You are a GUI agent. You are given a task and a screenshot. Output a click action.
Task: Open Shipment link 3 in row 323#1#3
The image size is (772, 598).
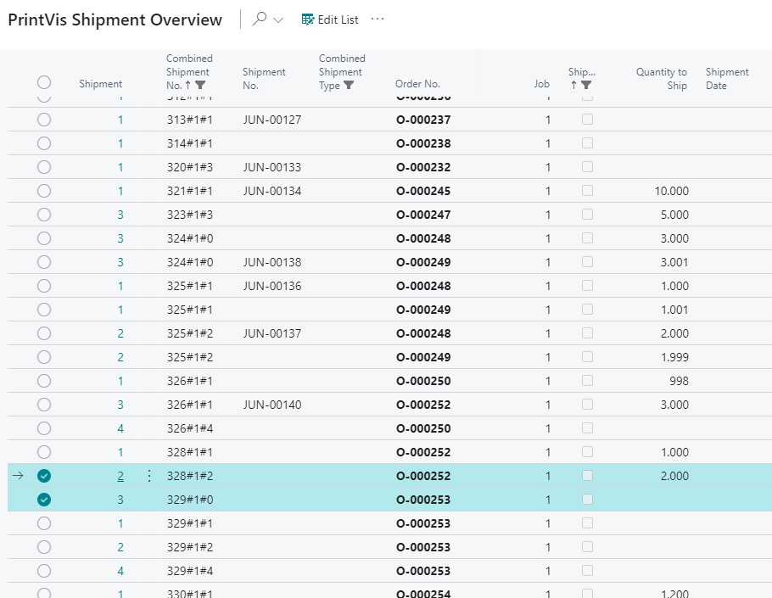(x=120, y=215)
